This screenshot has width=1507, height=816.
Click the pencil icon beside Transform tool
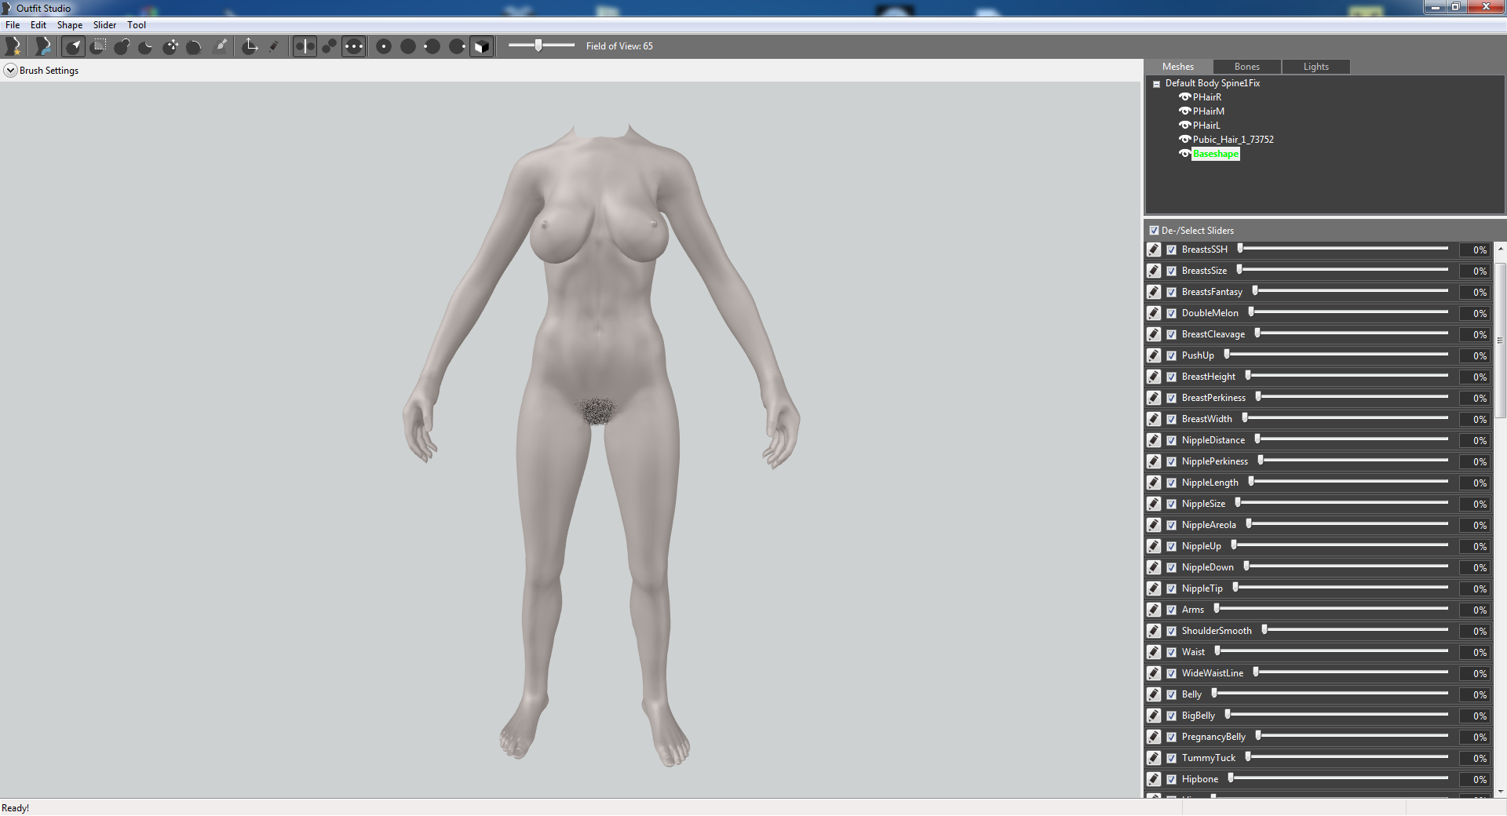coord(273,46)
